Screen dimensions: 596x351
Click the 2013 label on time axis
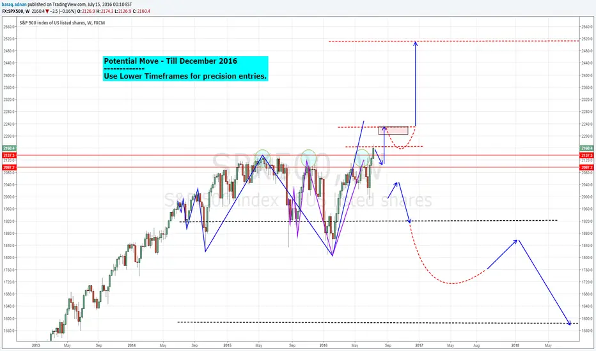[x=36, y=345]
